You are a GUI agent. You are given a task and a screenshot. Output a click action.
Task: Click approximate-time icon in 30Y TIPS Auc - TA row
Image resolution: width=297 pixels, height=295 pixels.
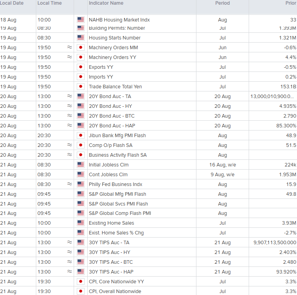69,242
